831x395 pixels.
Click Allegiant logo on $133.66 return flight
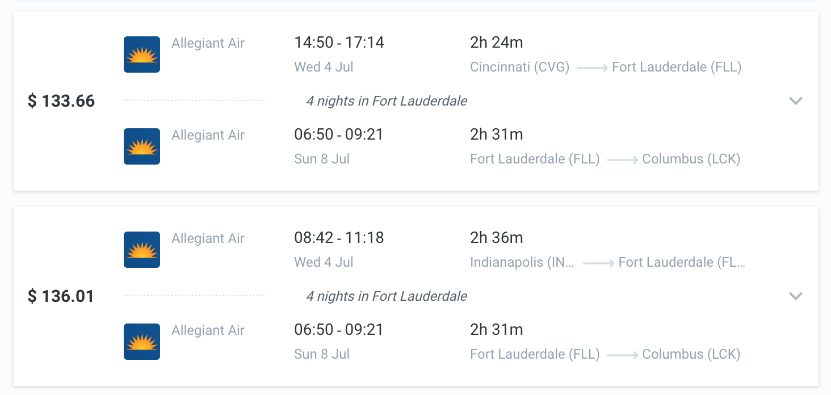click(142, 146)
